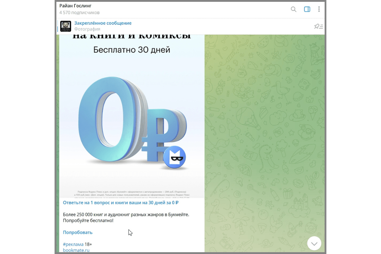The width and height of the screenshot is (381, 254).
Task: Toggle the right sidebar panel icon
Action: coord(307,9)
